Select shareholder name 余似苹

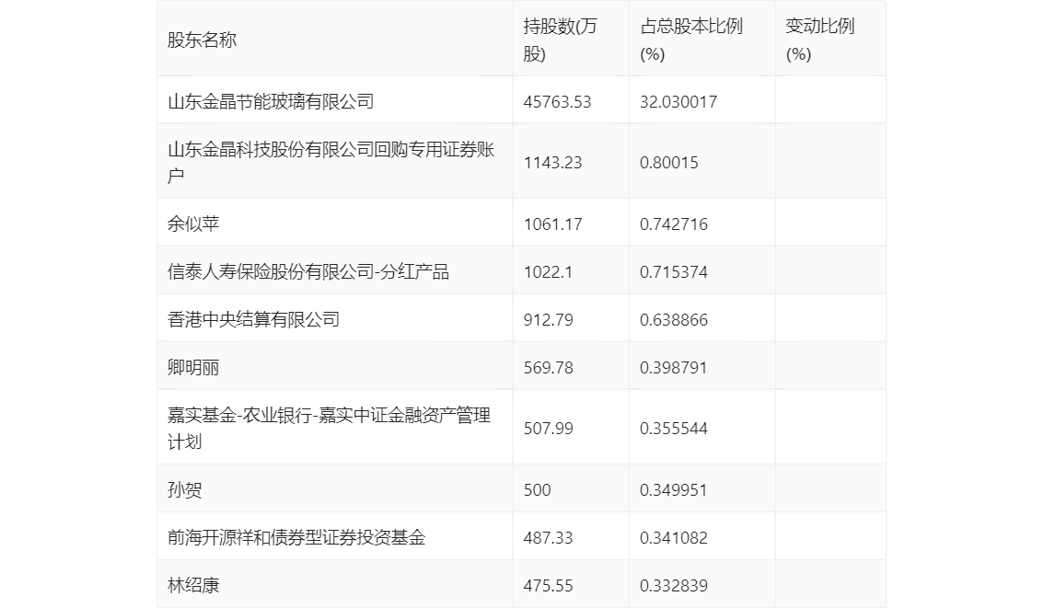[x=193, y=224]
